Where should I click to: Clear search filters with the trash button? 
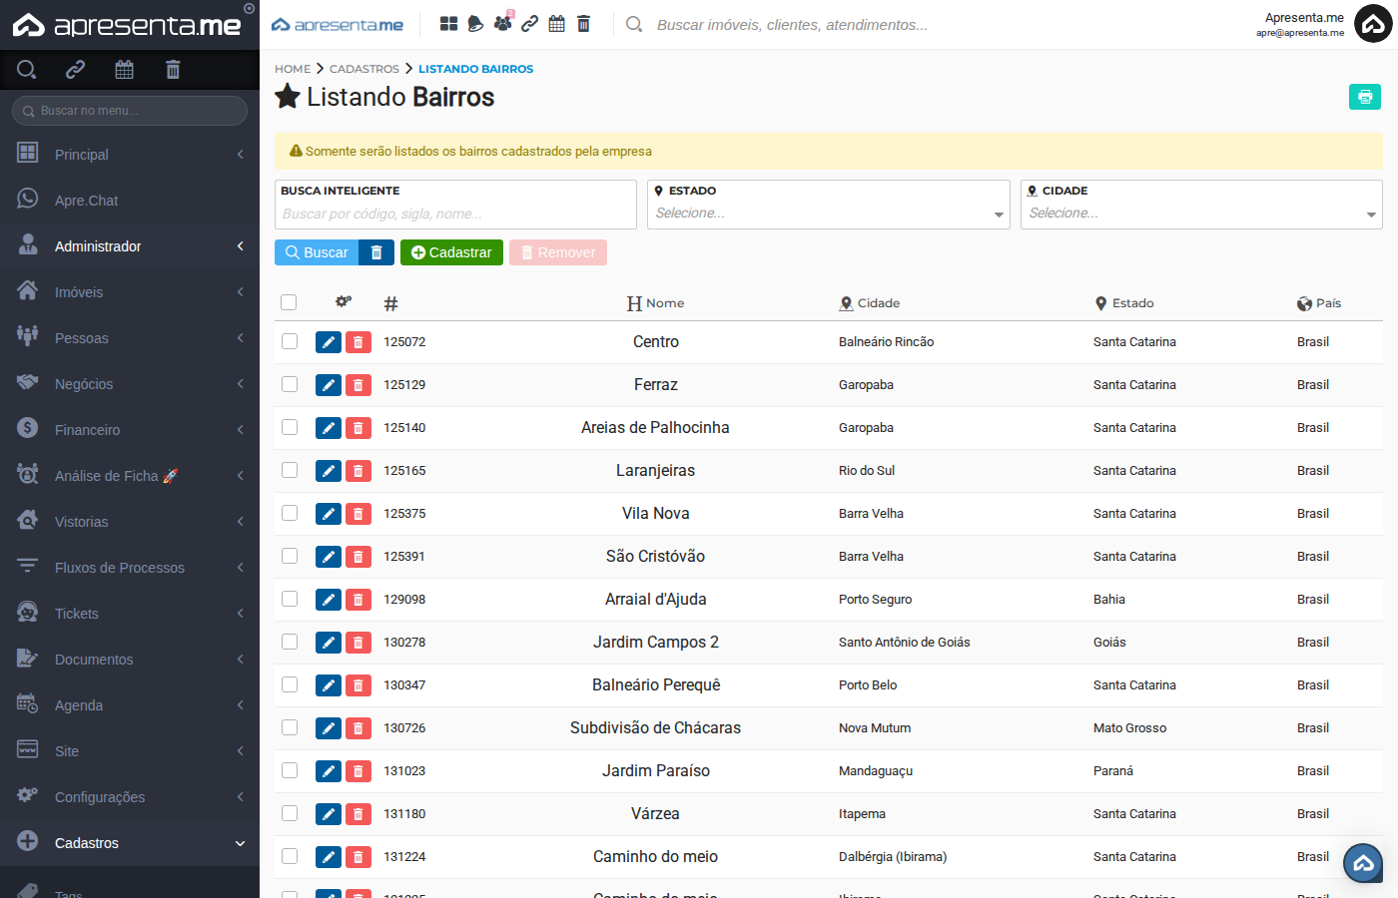click(x=376, y=252)
